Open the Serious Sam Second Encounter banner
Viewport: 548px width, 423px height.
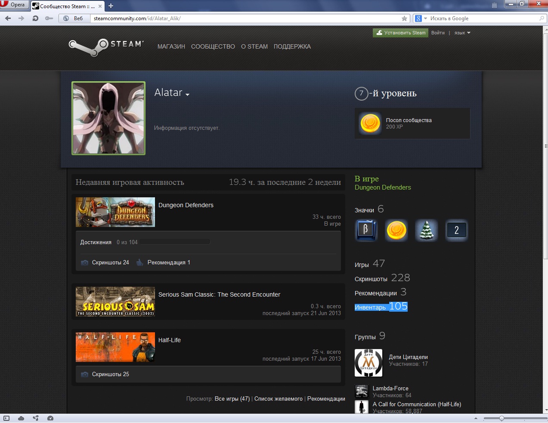(x=115, y=301)
